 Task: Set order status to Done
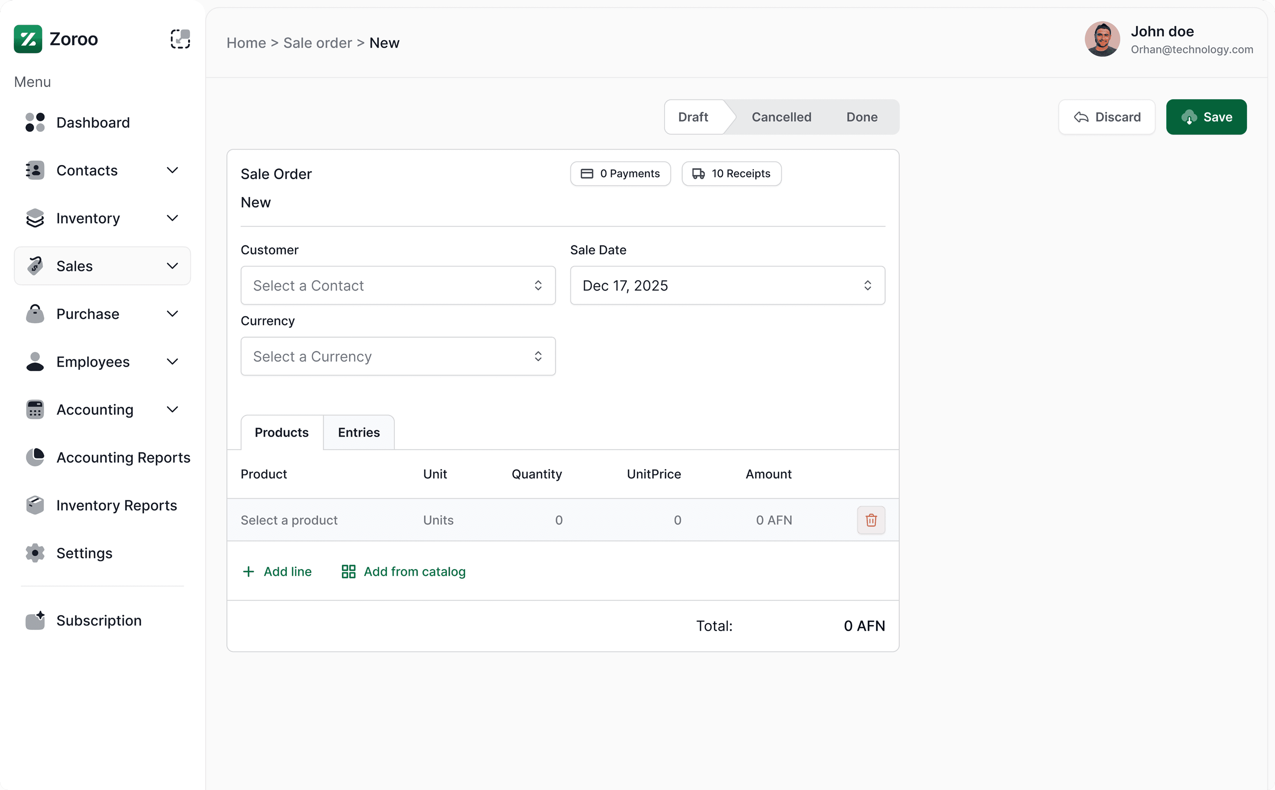(x=861, y=116)
